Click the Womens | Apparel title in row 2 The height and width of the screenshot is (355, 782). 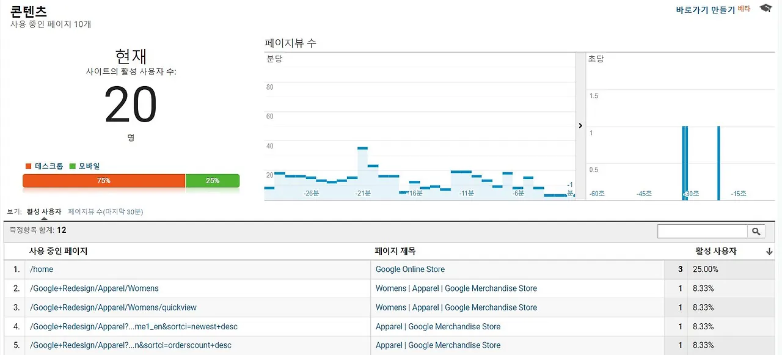(x=456, y=288)
